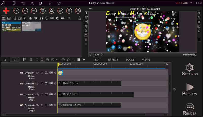Mute speaker on Overlay 1 track
The width and height of the screenshot is (203, 117).
pyautogui.click(x=42, y=73)
